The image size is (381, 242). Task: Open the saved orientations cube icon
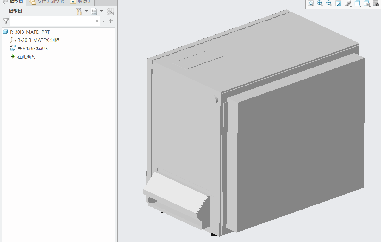click(x=357, y=3)
